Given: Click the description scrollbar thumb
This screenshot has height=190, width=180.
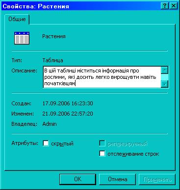Looking at the screenshot, I should [x=165, y=77].
